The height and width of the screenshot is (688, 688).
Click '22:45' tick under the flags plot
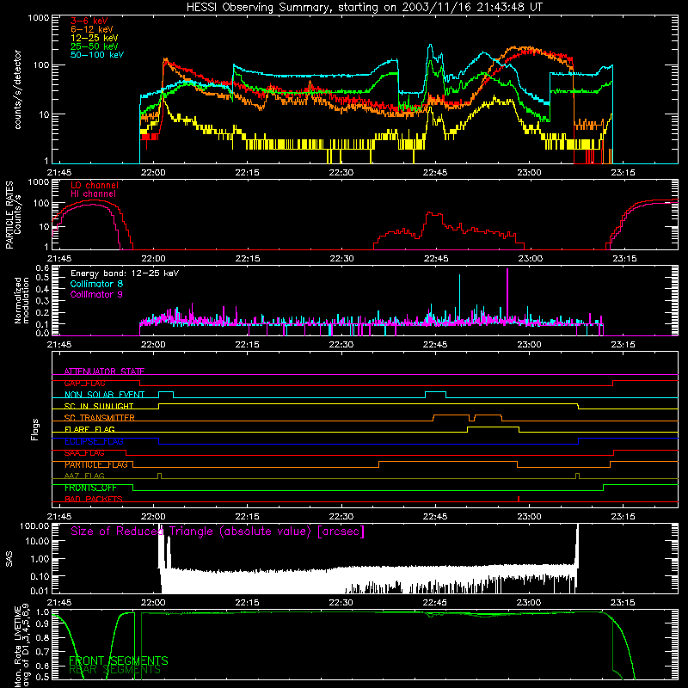coord(435,517)
